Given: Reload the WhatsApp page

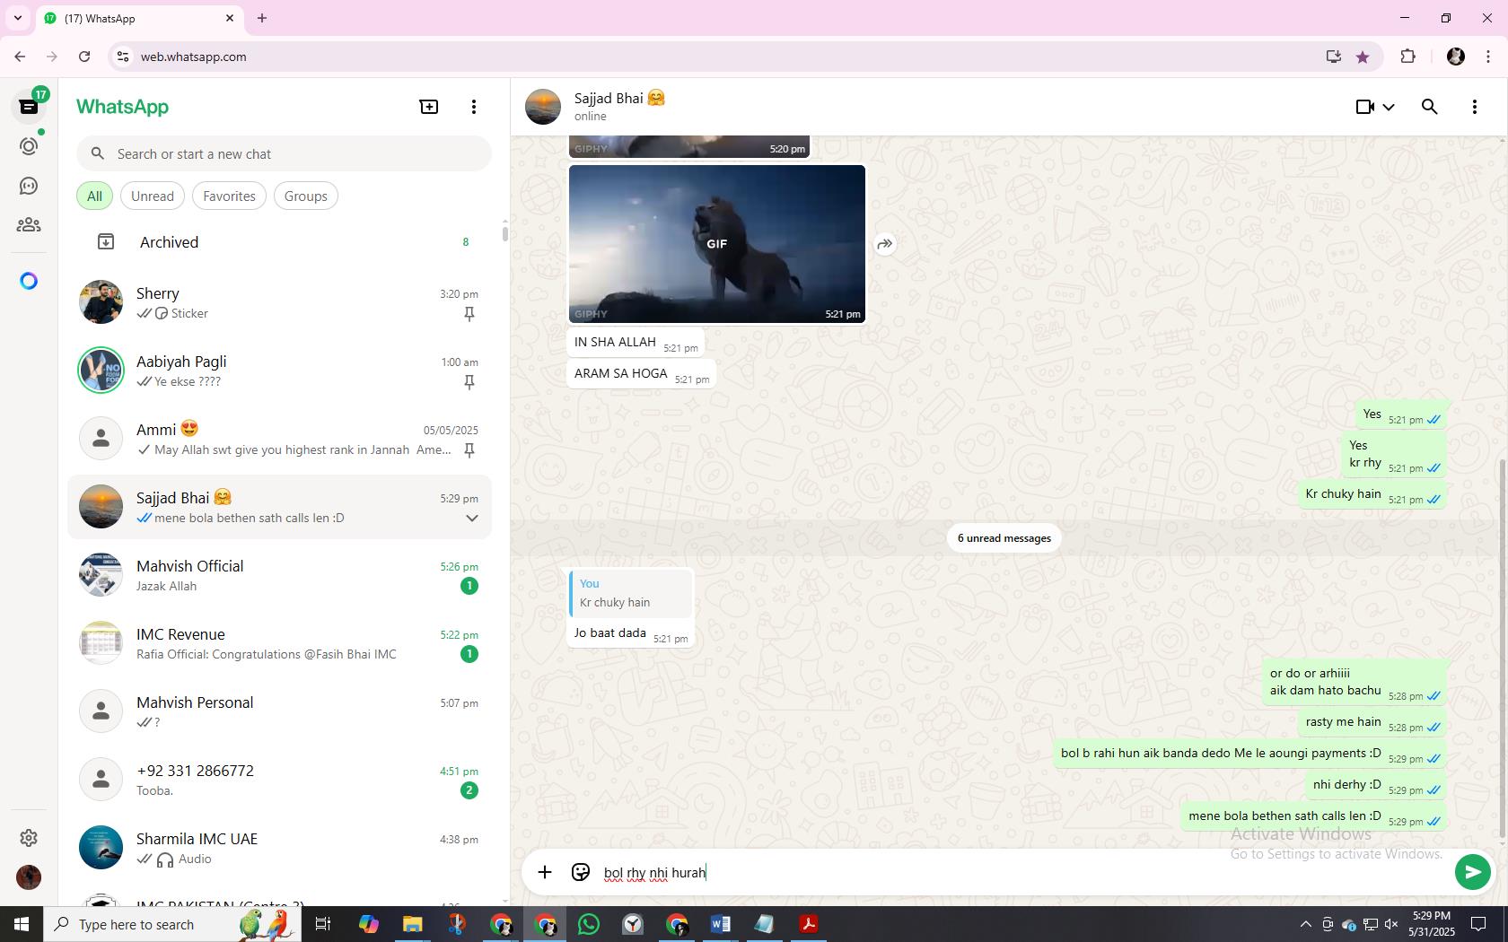Looking at the screenshot, I should (x=84, y=57).
